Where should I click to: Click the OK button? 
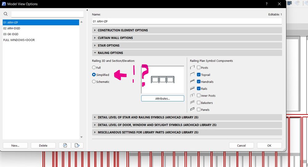pos(269,145)
